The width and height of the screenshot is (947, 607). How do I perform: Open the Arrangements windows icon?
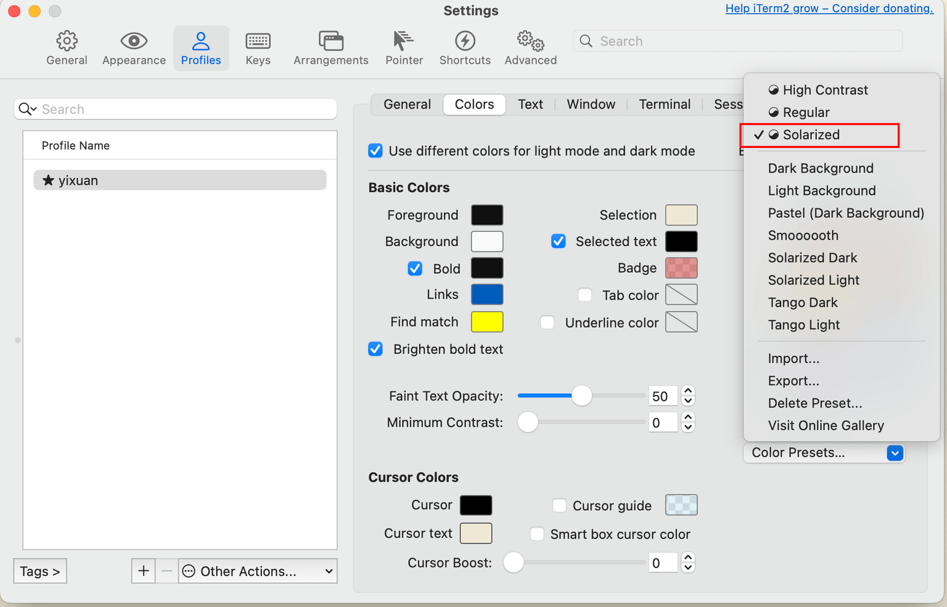point(330,41)
